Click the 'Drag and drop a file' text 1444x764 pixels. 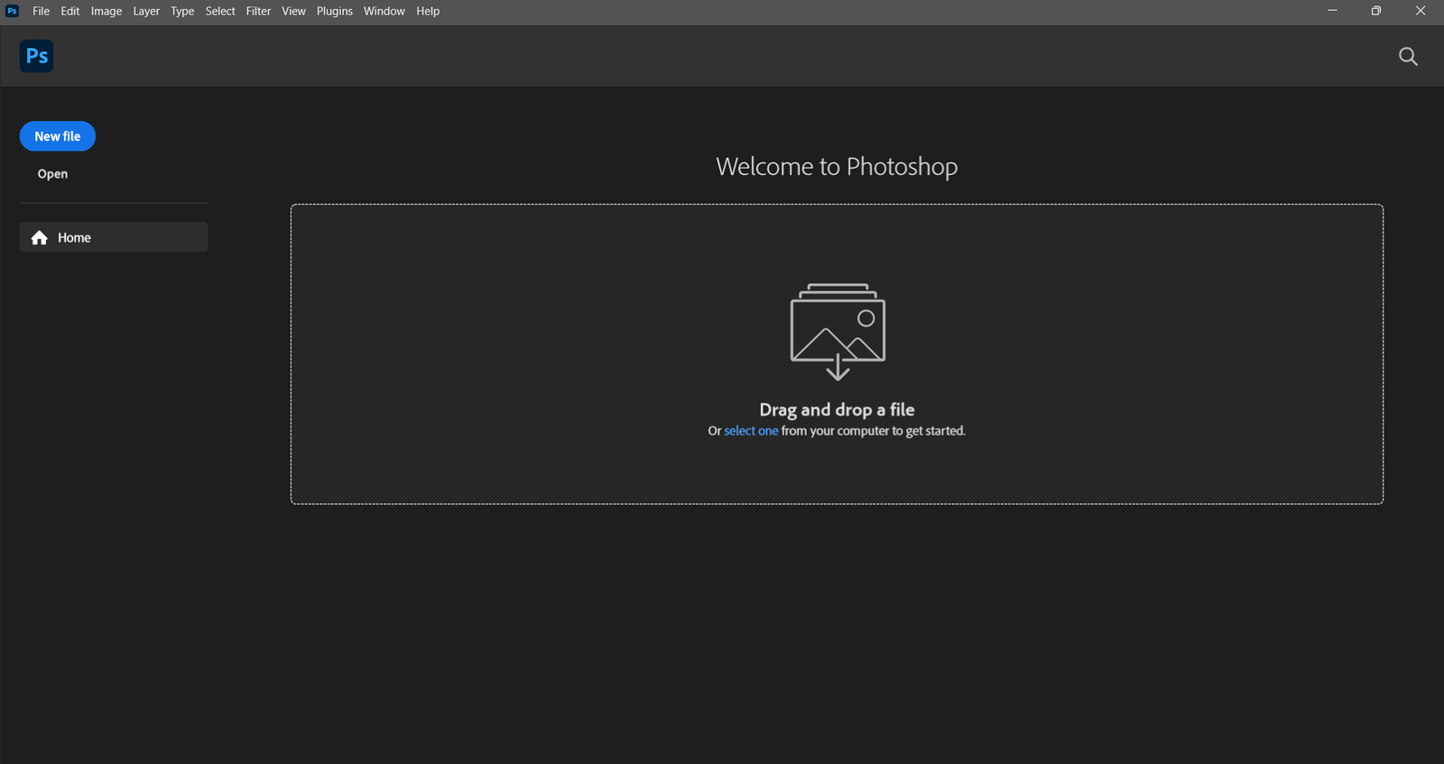[x=837, y=410]
